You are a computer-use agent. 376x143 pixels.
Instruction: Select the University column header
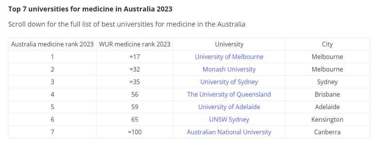229,44
